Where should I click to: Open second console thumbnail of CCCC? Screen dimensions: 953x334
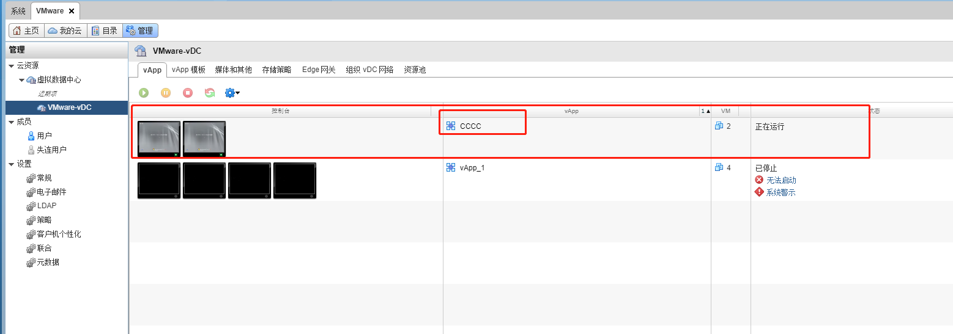(204, 139)
